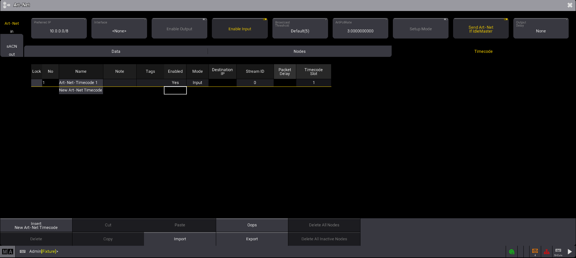This screenshot has width=576, height=258.
Task: Click the Mode column header
Action: pos(198,72)
